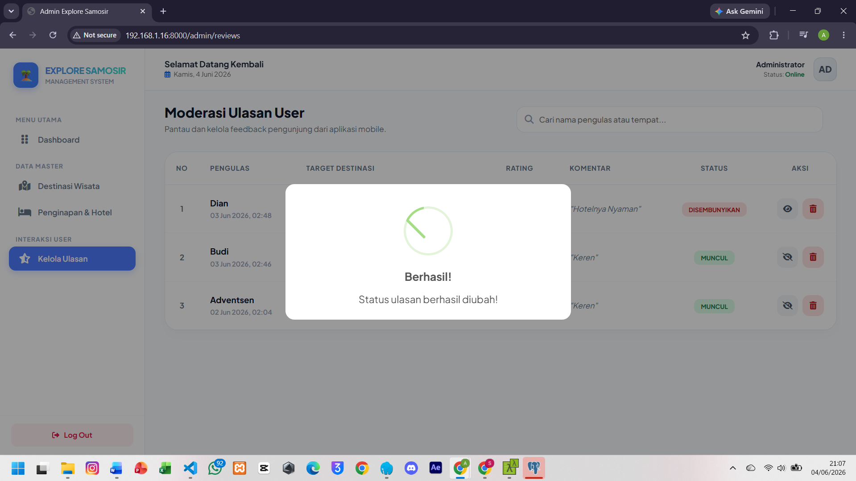
Task: Hide Budi's review with crossed-eye icon
Action: (787, 257)
